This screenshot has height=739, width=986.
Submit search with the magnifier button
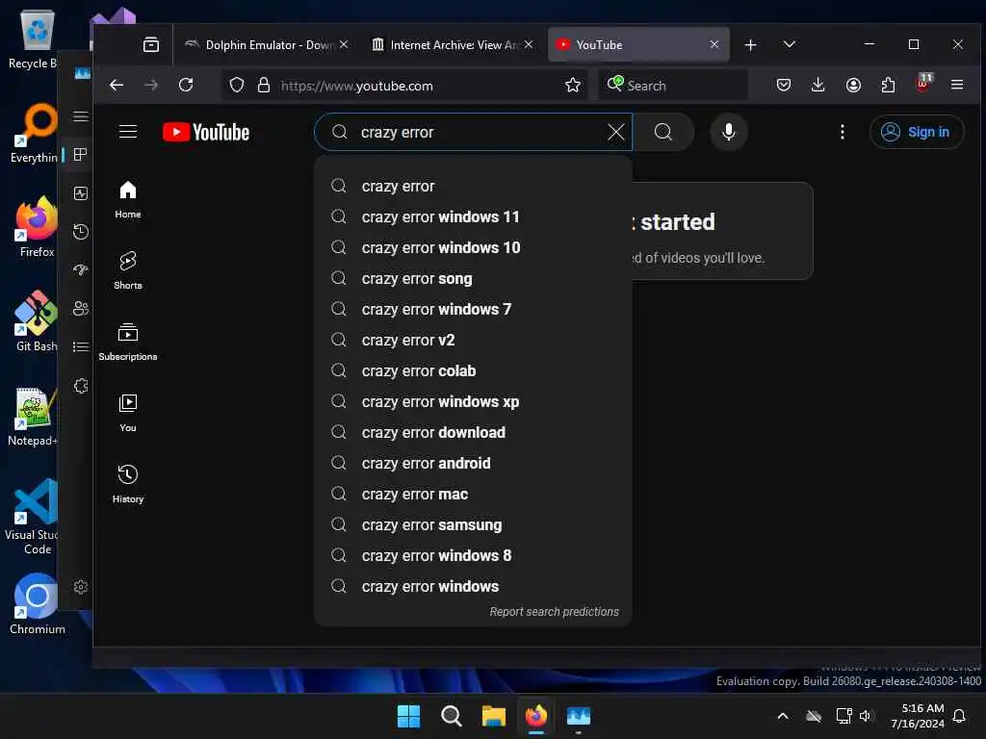(663, 132)
